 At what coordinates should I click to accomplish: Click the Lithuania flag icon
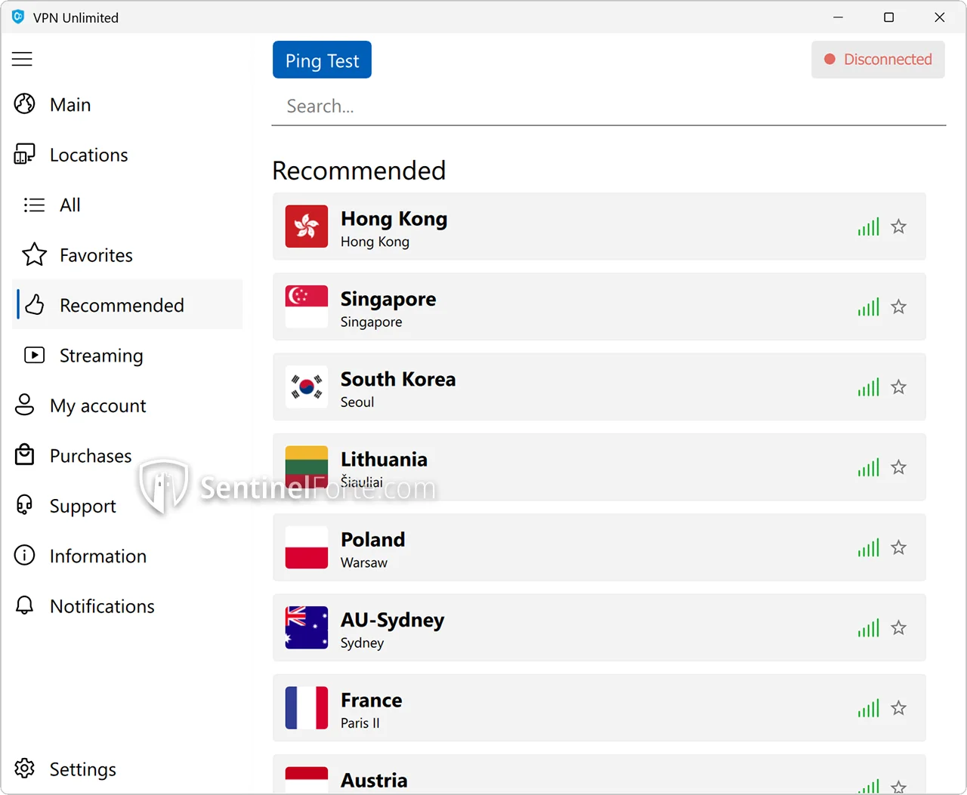pos(307,467)
